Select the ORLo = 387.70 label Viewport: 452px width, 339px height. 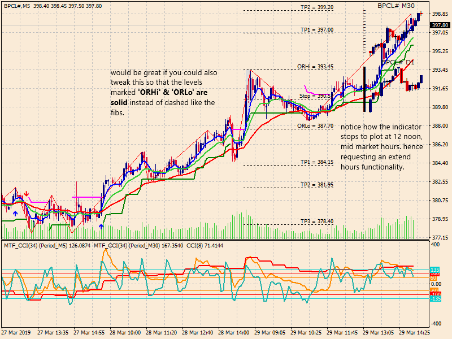coord(315,126)
